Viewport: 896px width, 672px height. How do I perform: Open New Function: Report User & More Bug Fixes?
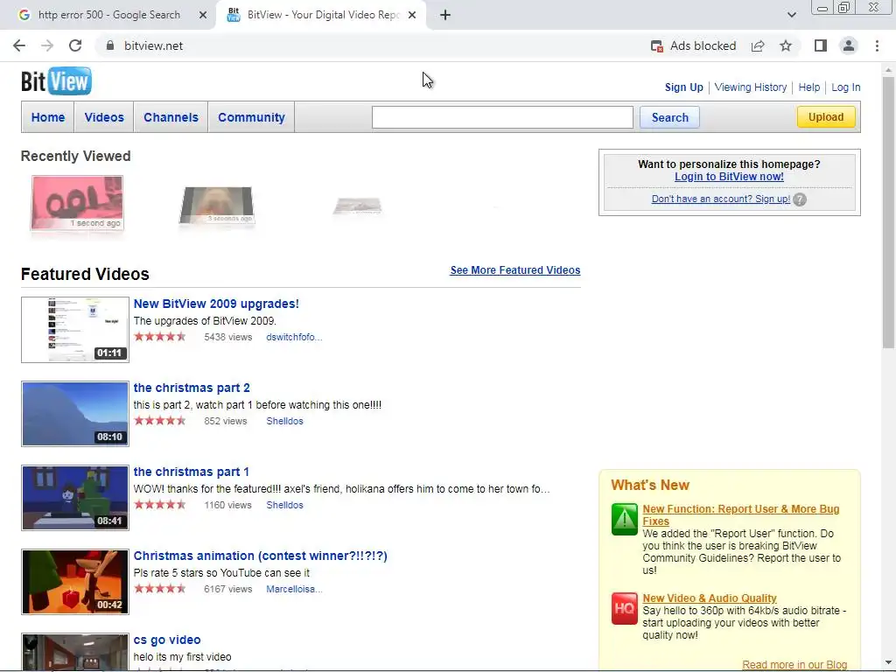pyautogui.click(x=740, y=514)
